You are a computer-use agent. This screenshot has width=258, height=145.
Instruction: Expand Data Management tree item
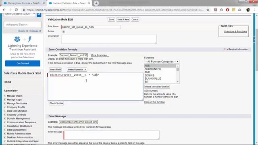[5, 130]
